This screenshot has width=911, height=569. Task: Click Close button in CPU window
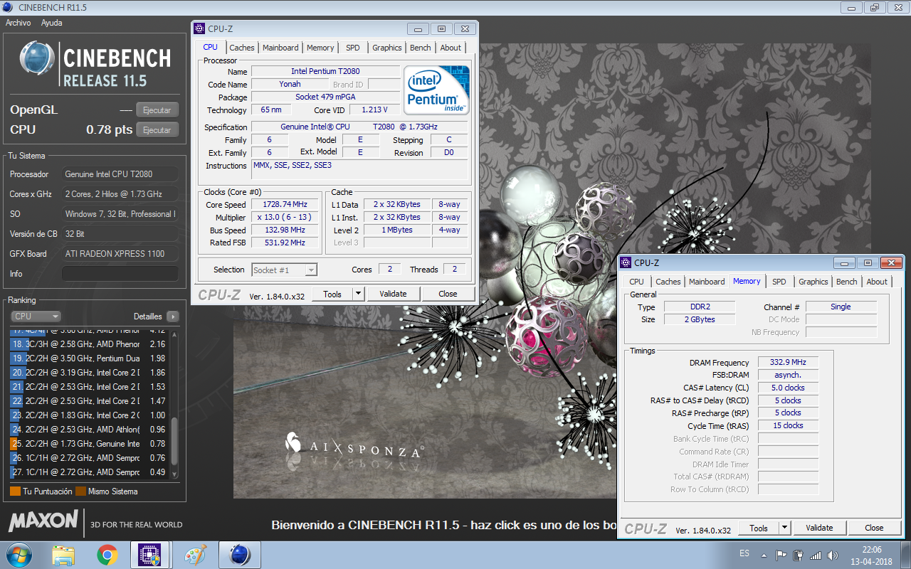tap(448, 294)
